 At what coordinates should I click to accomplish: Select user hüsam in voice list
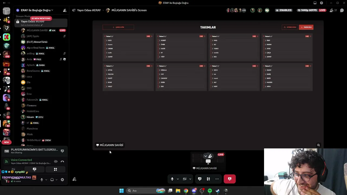pyautogui.click(x=43, y=117)
